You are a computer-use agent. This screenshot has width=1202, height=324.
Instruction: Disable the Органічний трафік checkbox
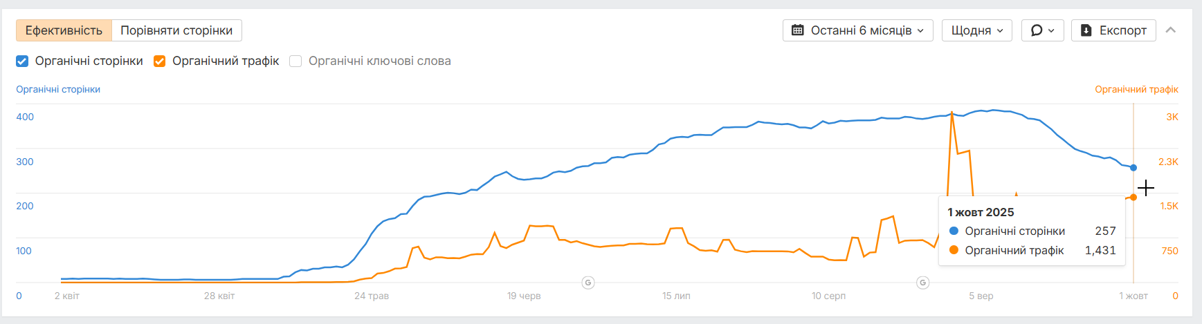(159, 61)
